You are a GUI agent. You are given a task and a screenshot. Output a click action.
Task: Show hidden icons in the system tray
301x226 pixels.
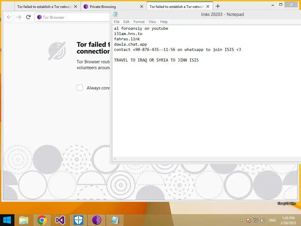(242, 220)
